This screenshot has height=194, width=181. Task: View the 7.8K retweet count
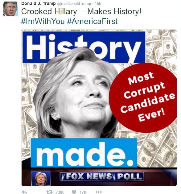tap(60, 192)
